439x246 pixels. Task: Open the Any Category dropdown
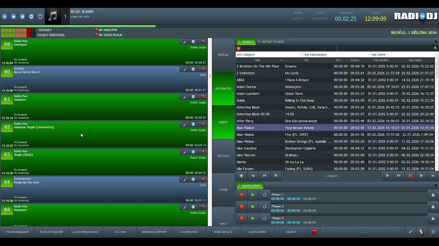coord(269,55)
